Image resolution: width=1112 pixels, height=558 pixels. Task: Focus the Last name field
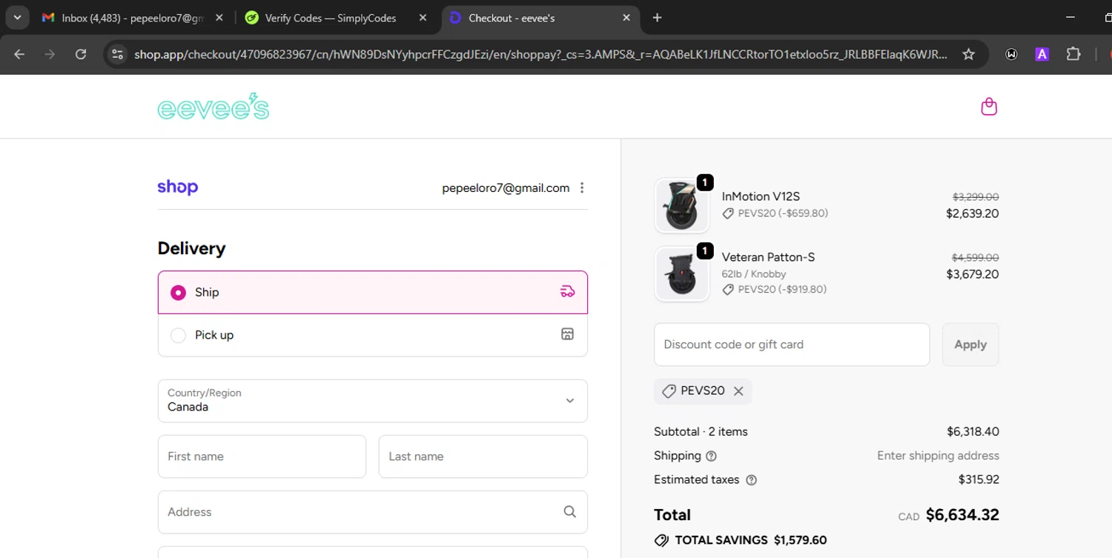(483, 456)
